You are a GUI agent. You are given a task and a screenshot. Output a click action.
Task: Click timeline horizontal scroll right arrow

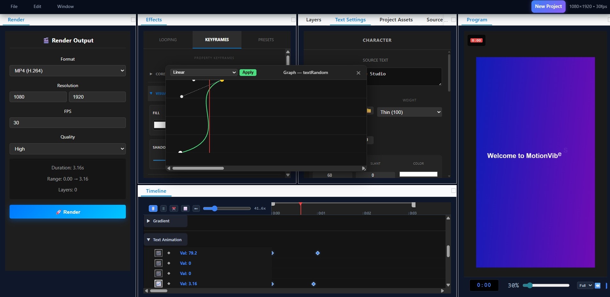[x=442, y=291]
